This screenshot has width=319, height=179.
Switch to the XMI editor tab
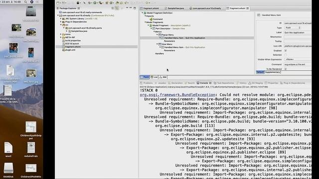pos(163,77)
